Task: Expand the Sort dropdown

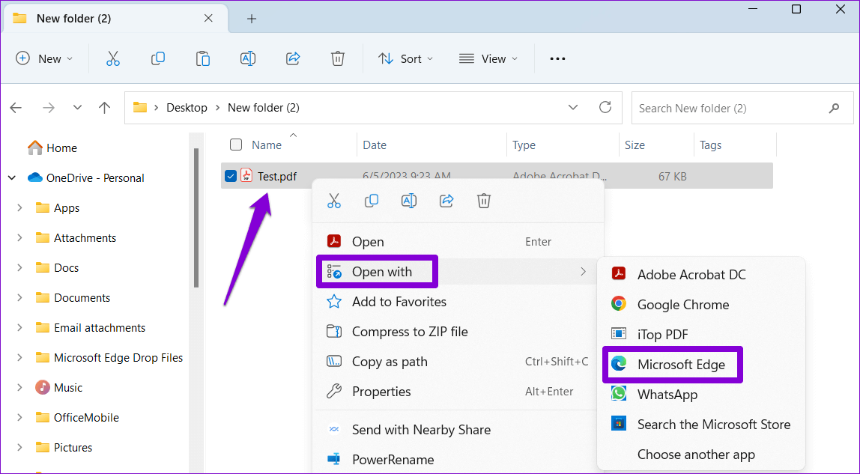Action: 405,58
